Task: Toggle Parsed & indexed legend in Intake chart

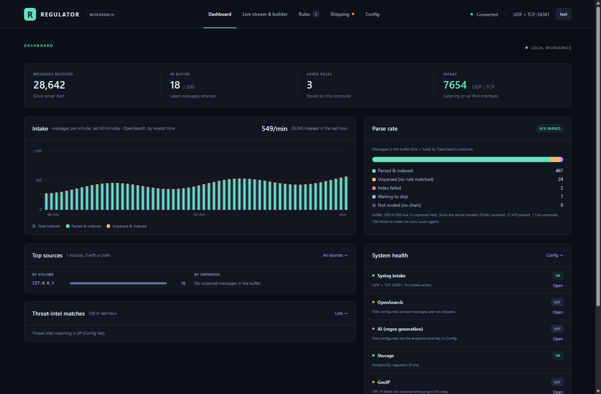Action: (x=83, y=226)
